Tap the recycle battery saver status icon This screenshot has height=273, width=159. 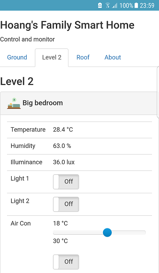pyautogui.click(x=100, y=6)
